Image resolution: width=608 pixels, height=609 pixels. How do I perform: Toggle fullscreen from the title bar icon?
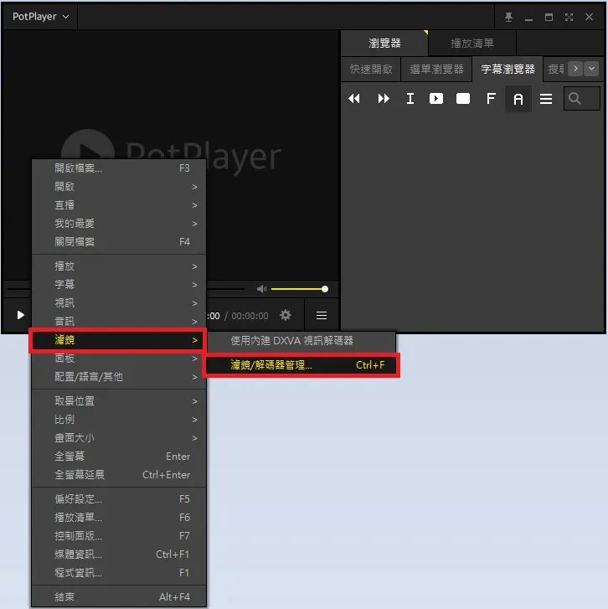pos(569,17)
